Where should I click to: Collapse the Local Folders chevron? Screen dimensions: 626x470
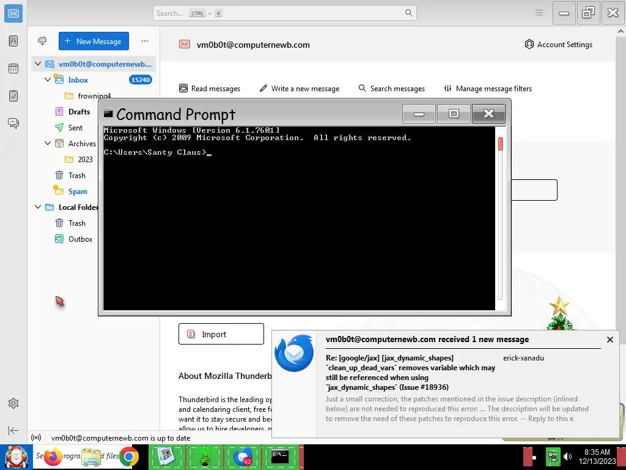coord(38,207)
